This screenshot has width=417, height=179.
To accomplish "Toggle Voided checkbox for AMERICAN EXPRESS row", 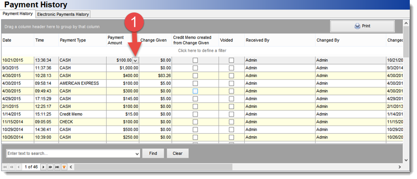I will (x=231, y=83).
